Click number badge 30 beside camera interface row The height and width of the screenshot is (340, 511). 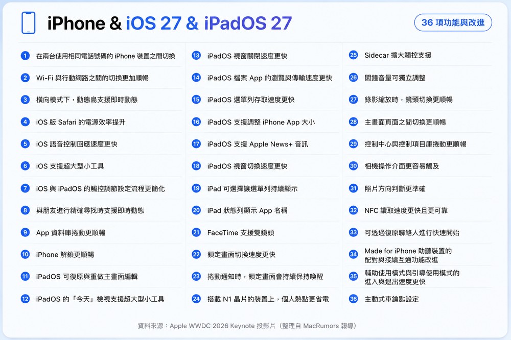click(353, 166)
